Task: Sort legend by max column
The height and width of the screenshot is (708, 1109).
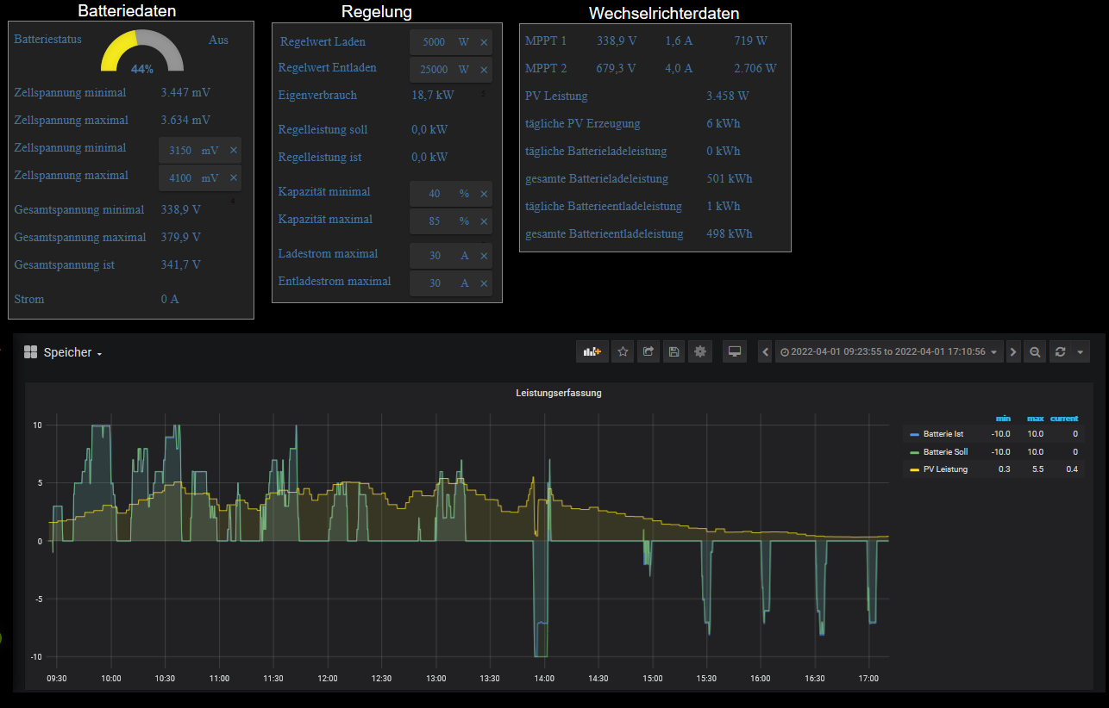Action: [1035, 419]
